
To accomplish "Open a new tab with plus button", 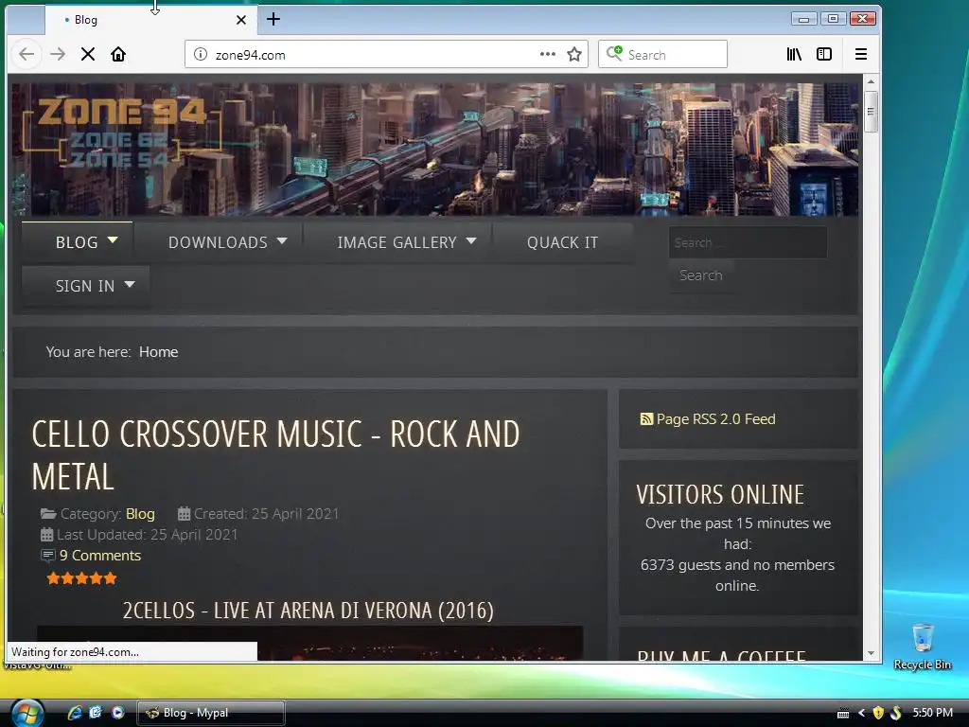I will pyautogui.click(x=273, y=19).
